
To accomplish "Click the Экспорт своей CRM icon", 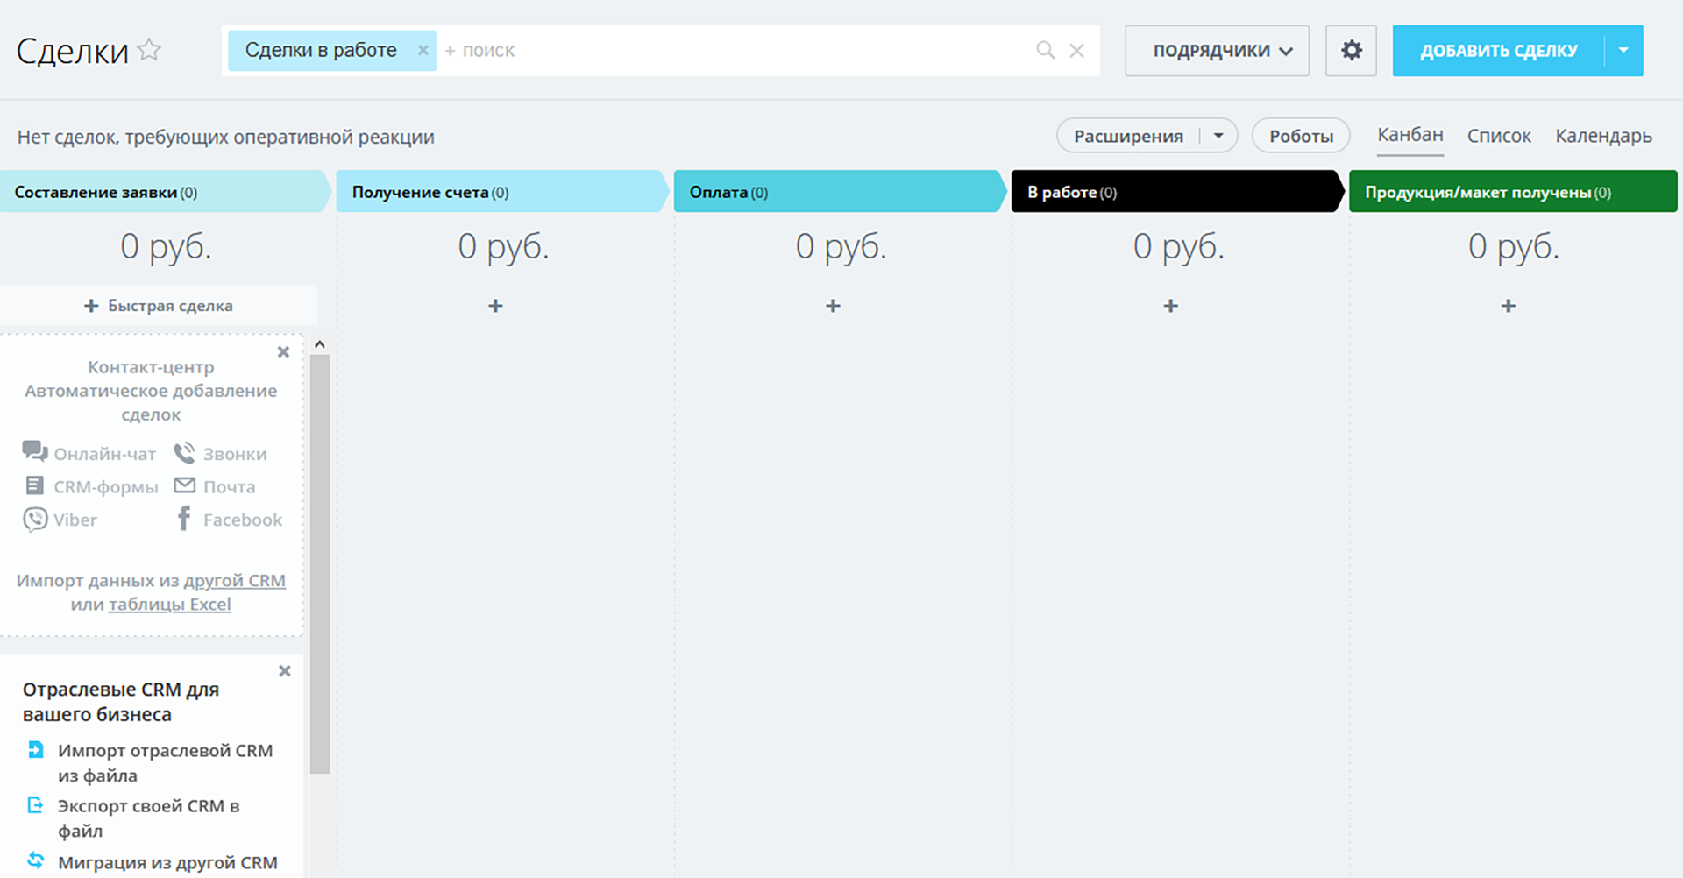I will (35, 804).
